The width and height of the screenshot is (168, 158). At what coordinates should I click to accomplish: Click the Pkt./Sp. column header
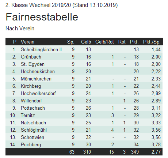[x=152, y=42]
